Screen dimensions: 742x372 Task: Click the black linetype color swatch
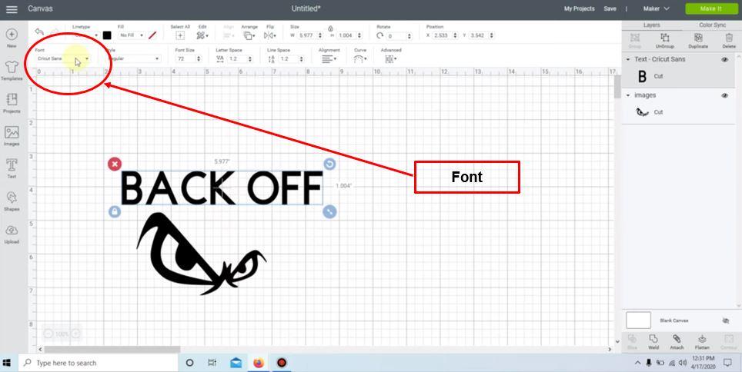pos(108,35)
